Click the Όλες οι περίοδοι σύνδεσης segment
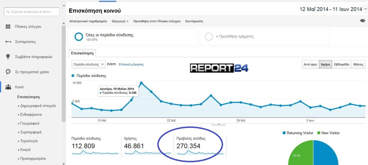 tap(132, 37)
